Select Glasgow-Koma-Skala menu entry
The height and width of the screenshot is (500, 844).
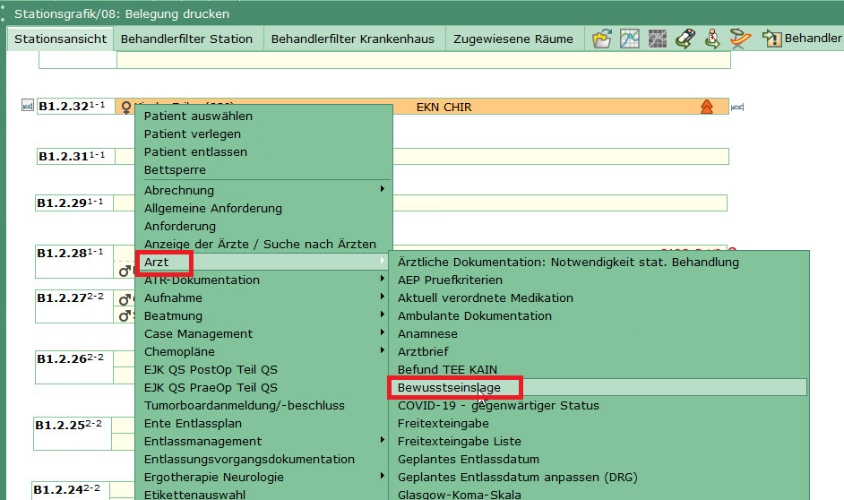[459, 495]
